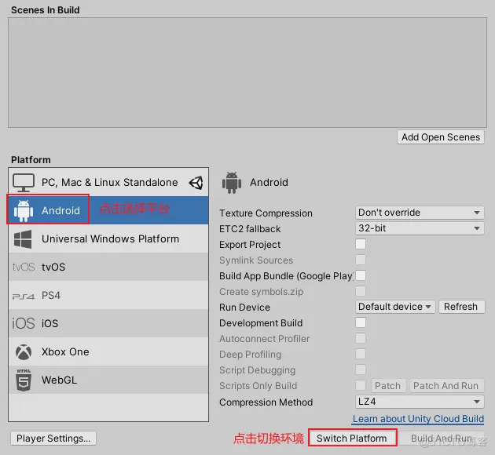Screen dimensions: 495x455
Task: Enable Build App Bundle (Google Play) checkbox
Action: point(361,275)
